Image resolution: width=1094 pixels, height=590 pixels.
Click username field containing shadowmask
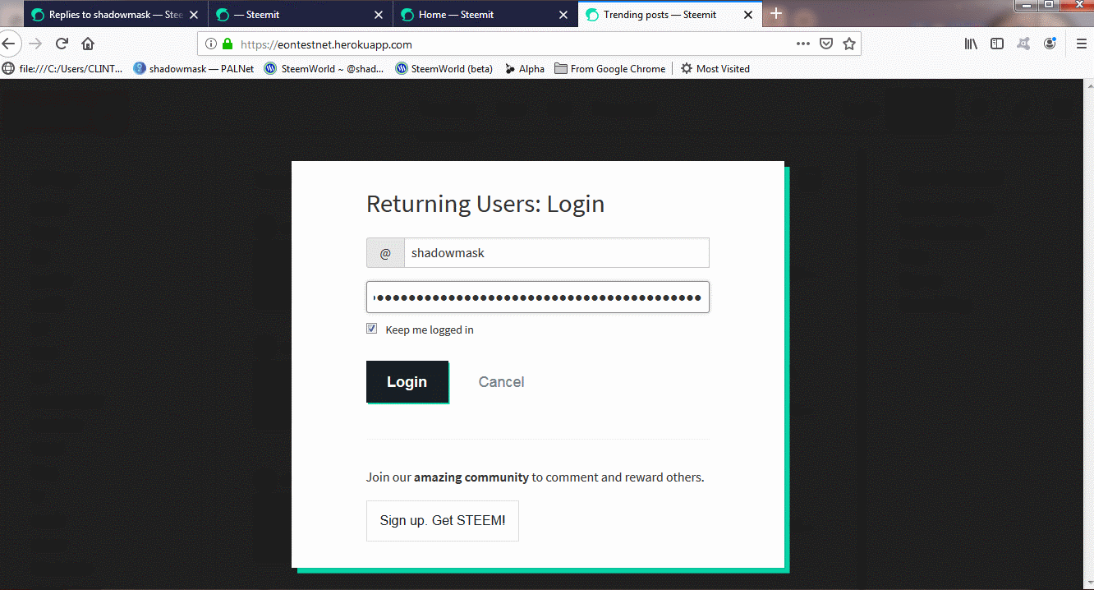[556, 253]
